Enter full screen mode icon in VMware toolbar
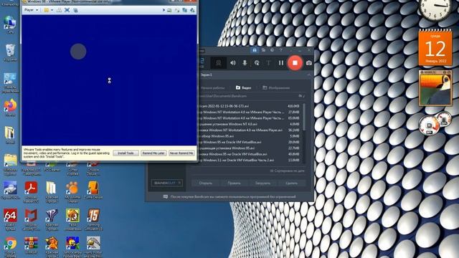Viewport: 459px width, 258px height. pos(67,10)
